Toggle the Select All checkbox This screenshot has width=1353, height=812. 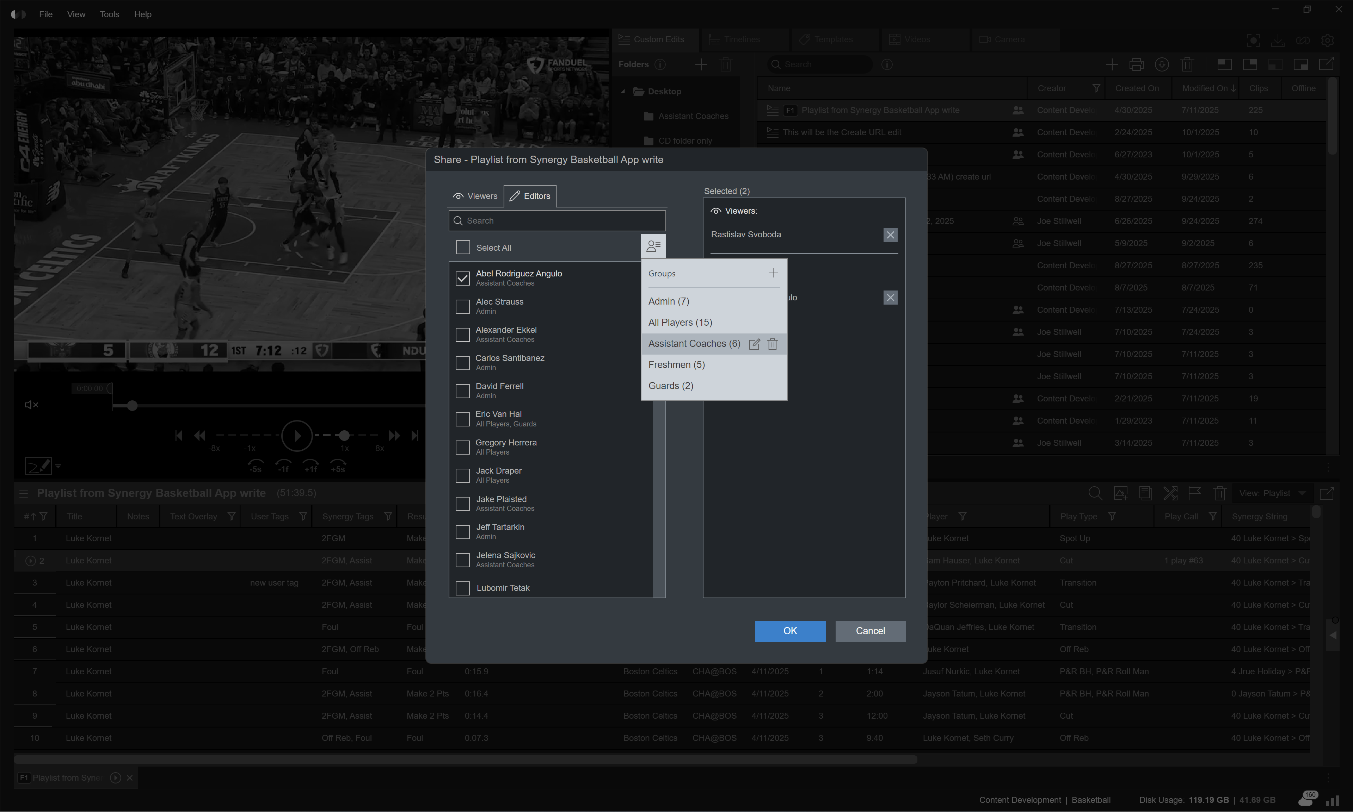click(463, 247)
